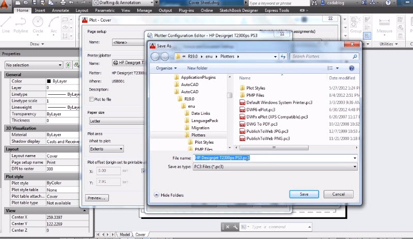Click the customization wrench icon on command line

(235, 227)
